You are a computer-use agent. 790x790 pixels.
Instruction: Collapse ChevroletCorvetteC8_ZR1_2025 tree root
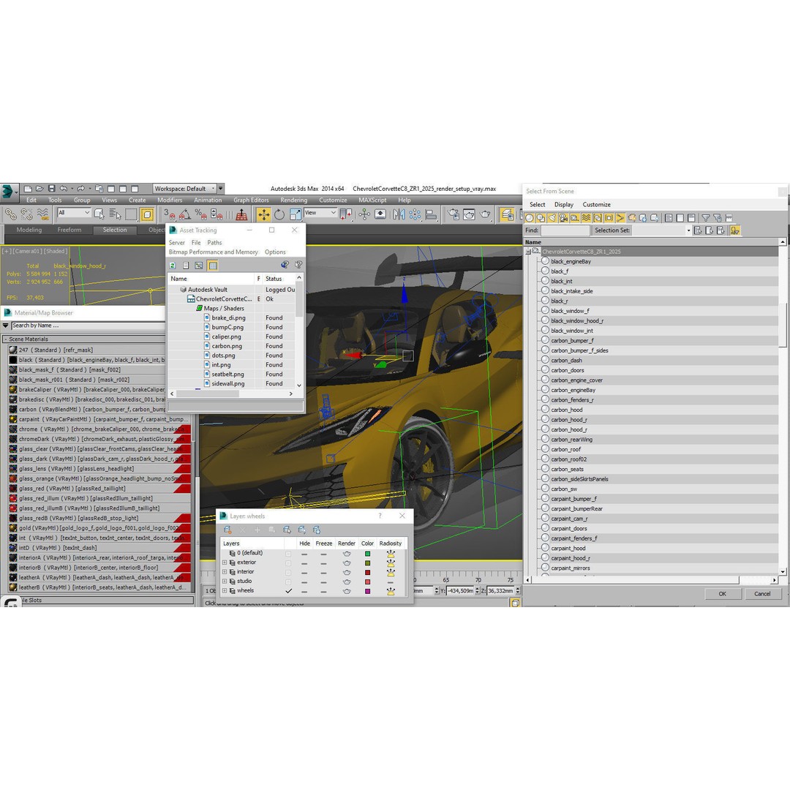coord(528,252)
